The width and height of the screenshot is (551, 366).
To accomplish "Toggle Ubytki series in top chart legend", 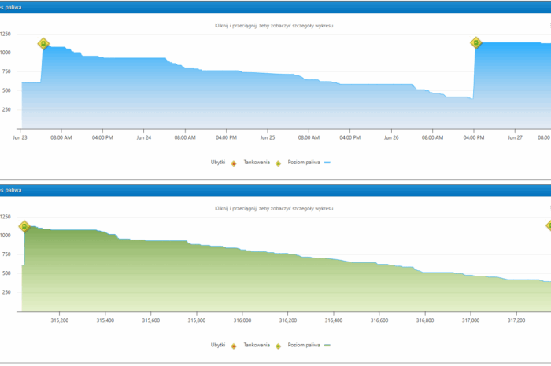I will (x=217, y=163).
